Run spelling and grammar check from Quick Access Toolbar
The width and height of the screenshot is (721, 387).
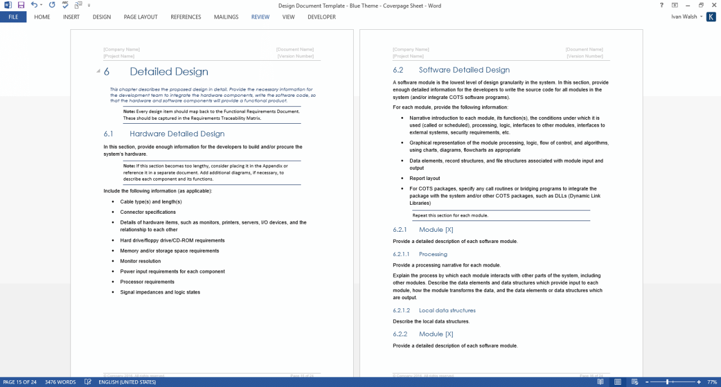point(64,4)
